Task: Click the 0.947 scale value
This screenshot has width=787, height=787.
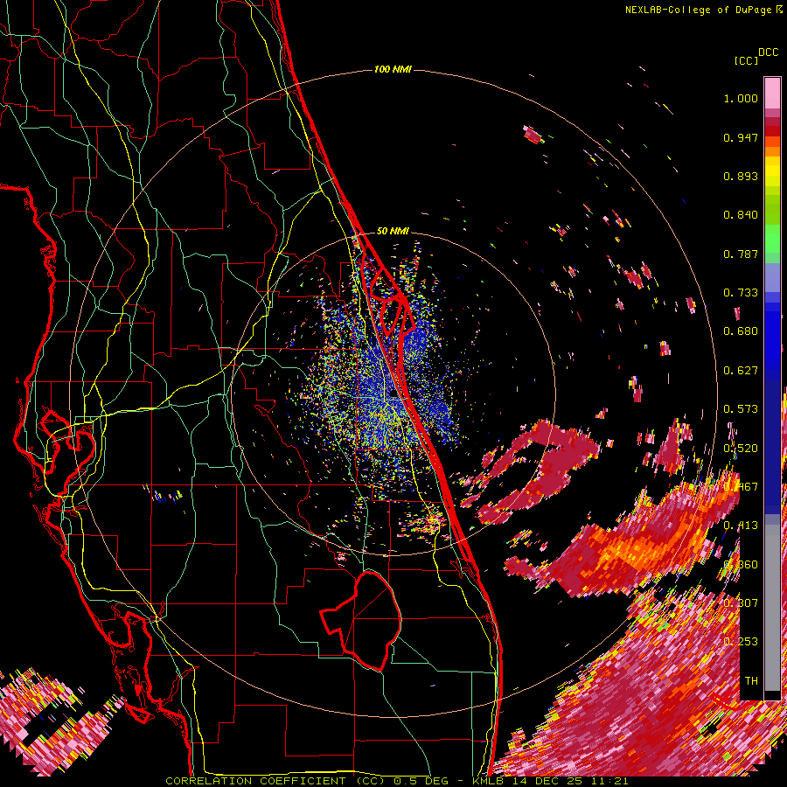Action: pyautogui.click(x=741, y=137)
